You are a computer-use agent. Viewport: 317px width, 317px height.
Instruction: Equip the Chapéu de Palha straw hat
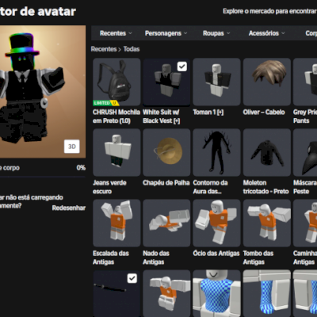(166, 152)
